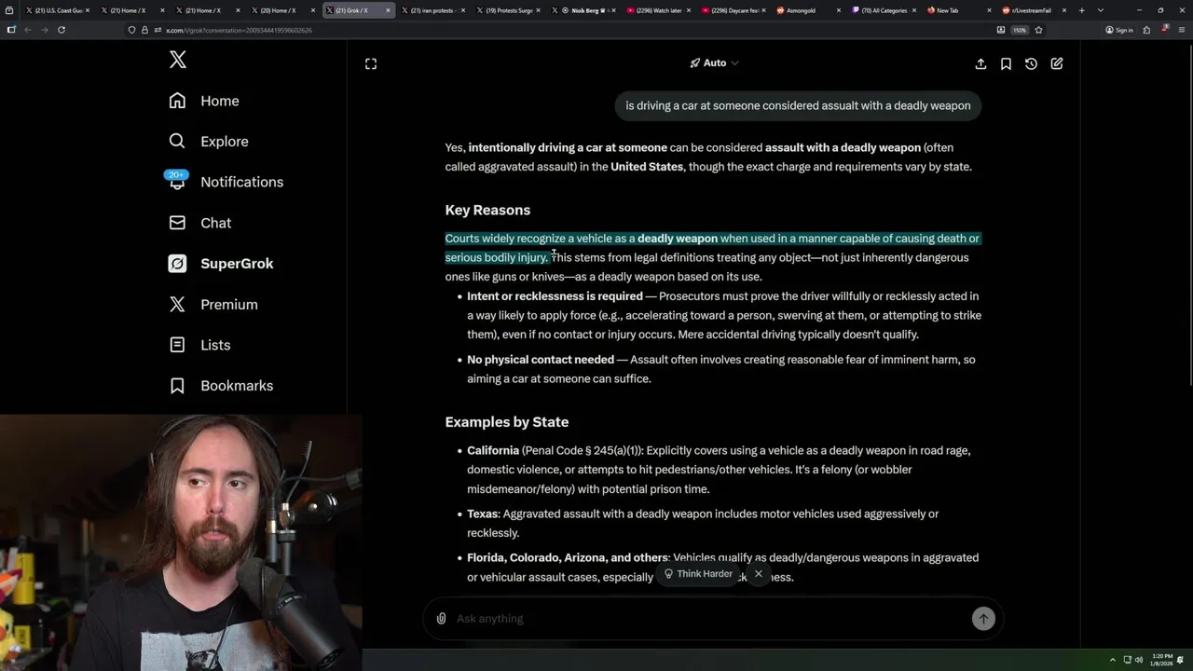Toggle Grok fullscreen expand icon
Viewport: 1193px width, 671px height.
[371, 63]
